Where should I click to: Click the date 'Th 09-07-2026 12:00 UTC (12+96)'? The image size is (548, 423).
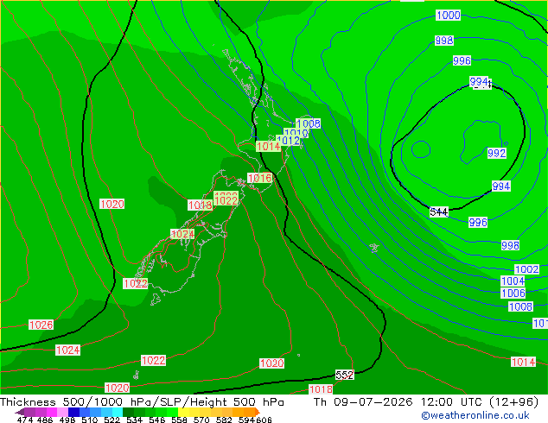(x=426, y=402)
